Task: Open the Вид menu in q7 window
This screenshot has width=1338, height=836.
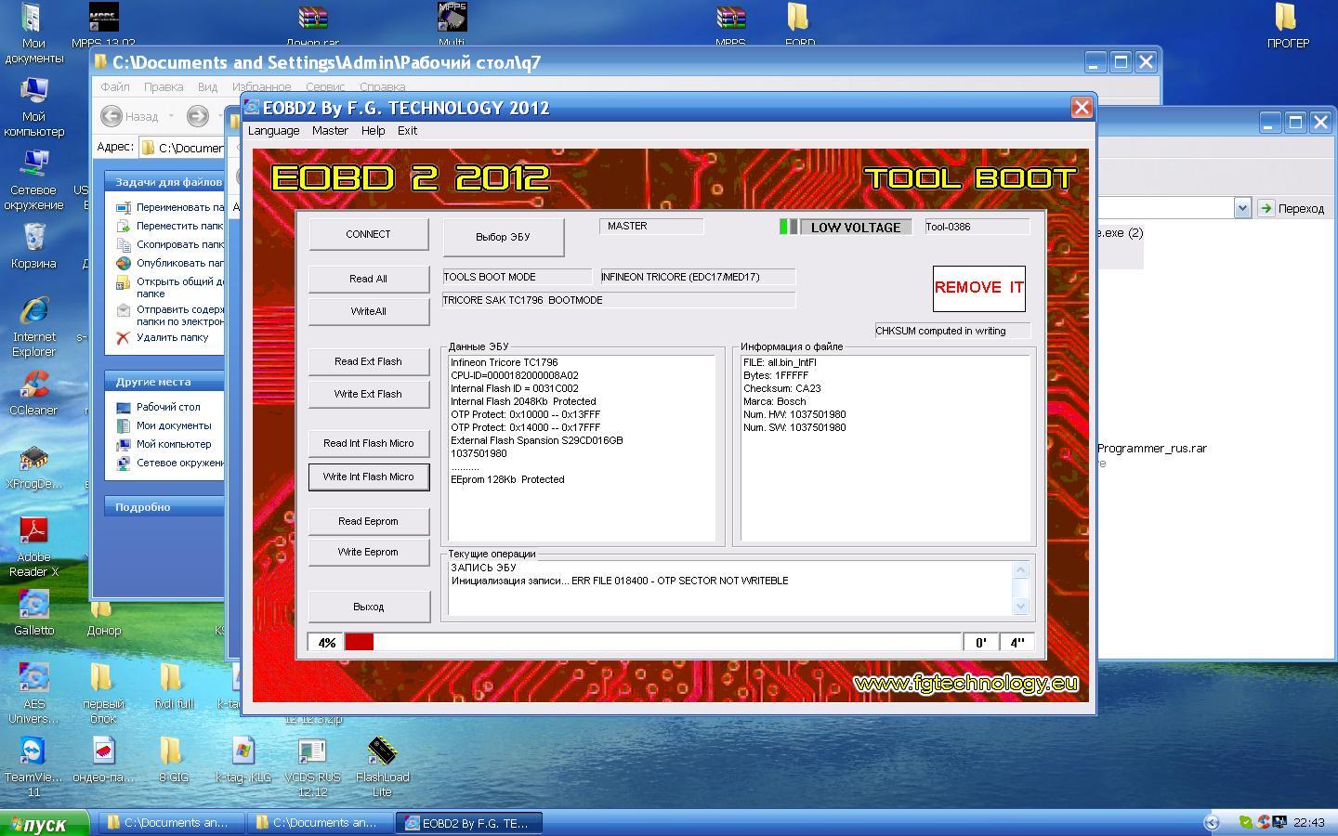Action: [x=207, y=86]
